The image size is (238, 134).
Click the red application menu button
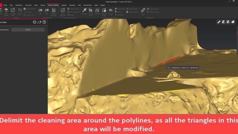pos(1,5)
